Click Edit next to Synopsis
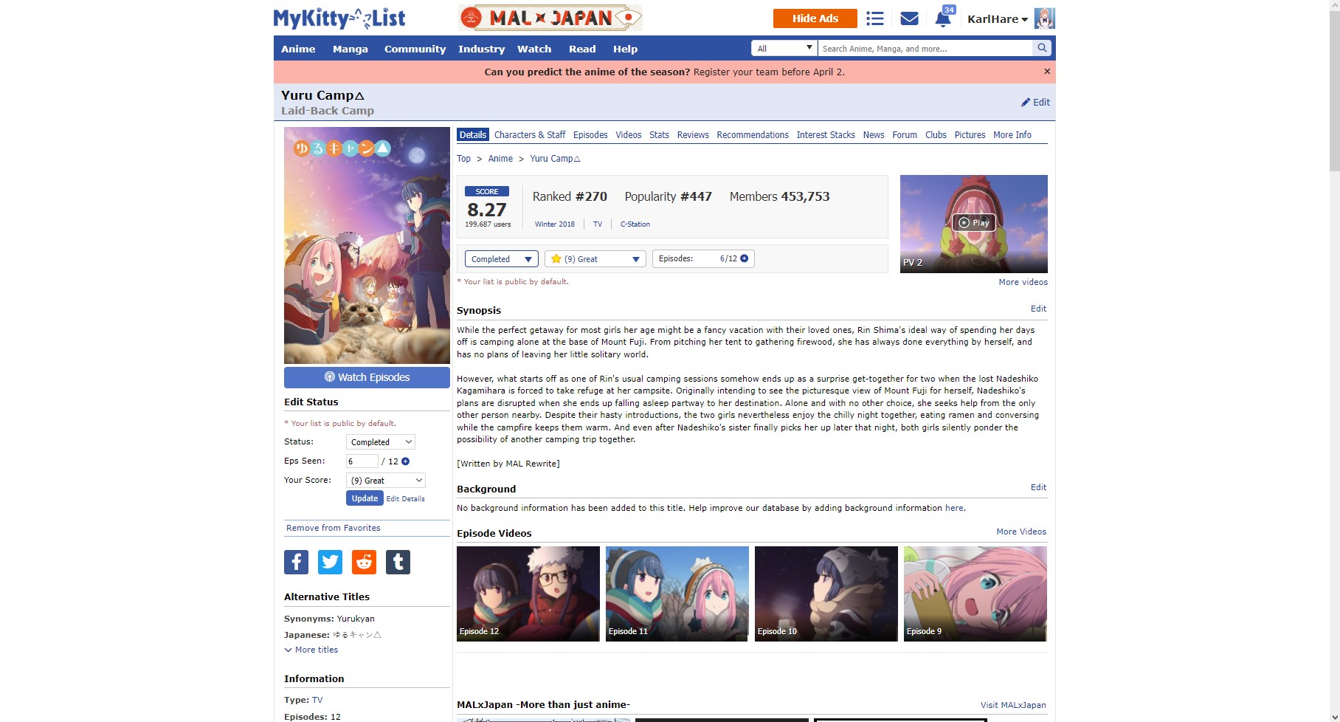Viewport: 1340px width, 722px height. (x=1038, y=309)
